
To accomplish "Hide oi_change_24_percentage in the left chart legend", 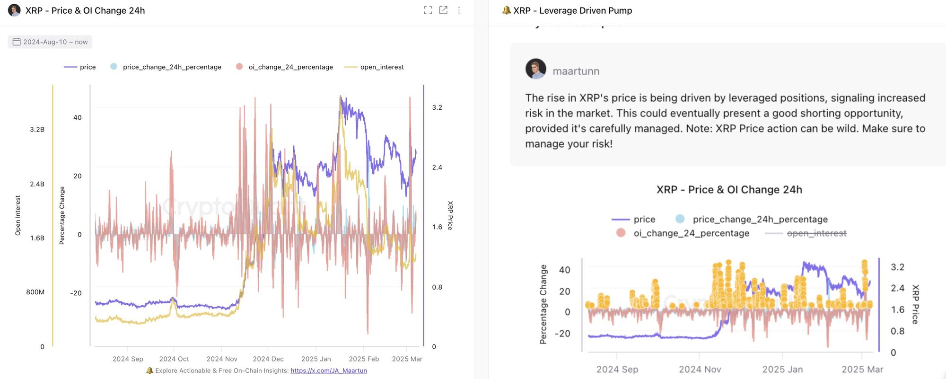I will point(285,67).
